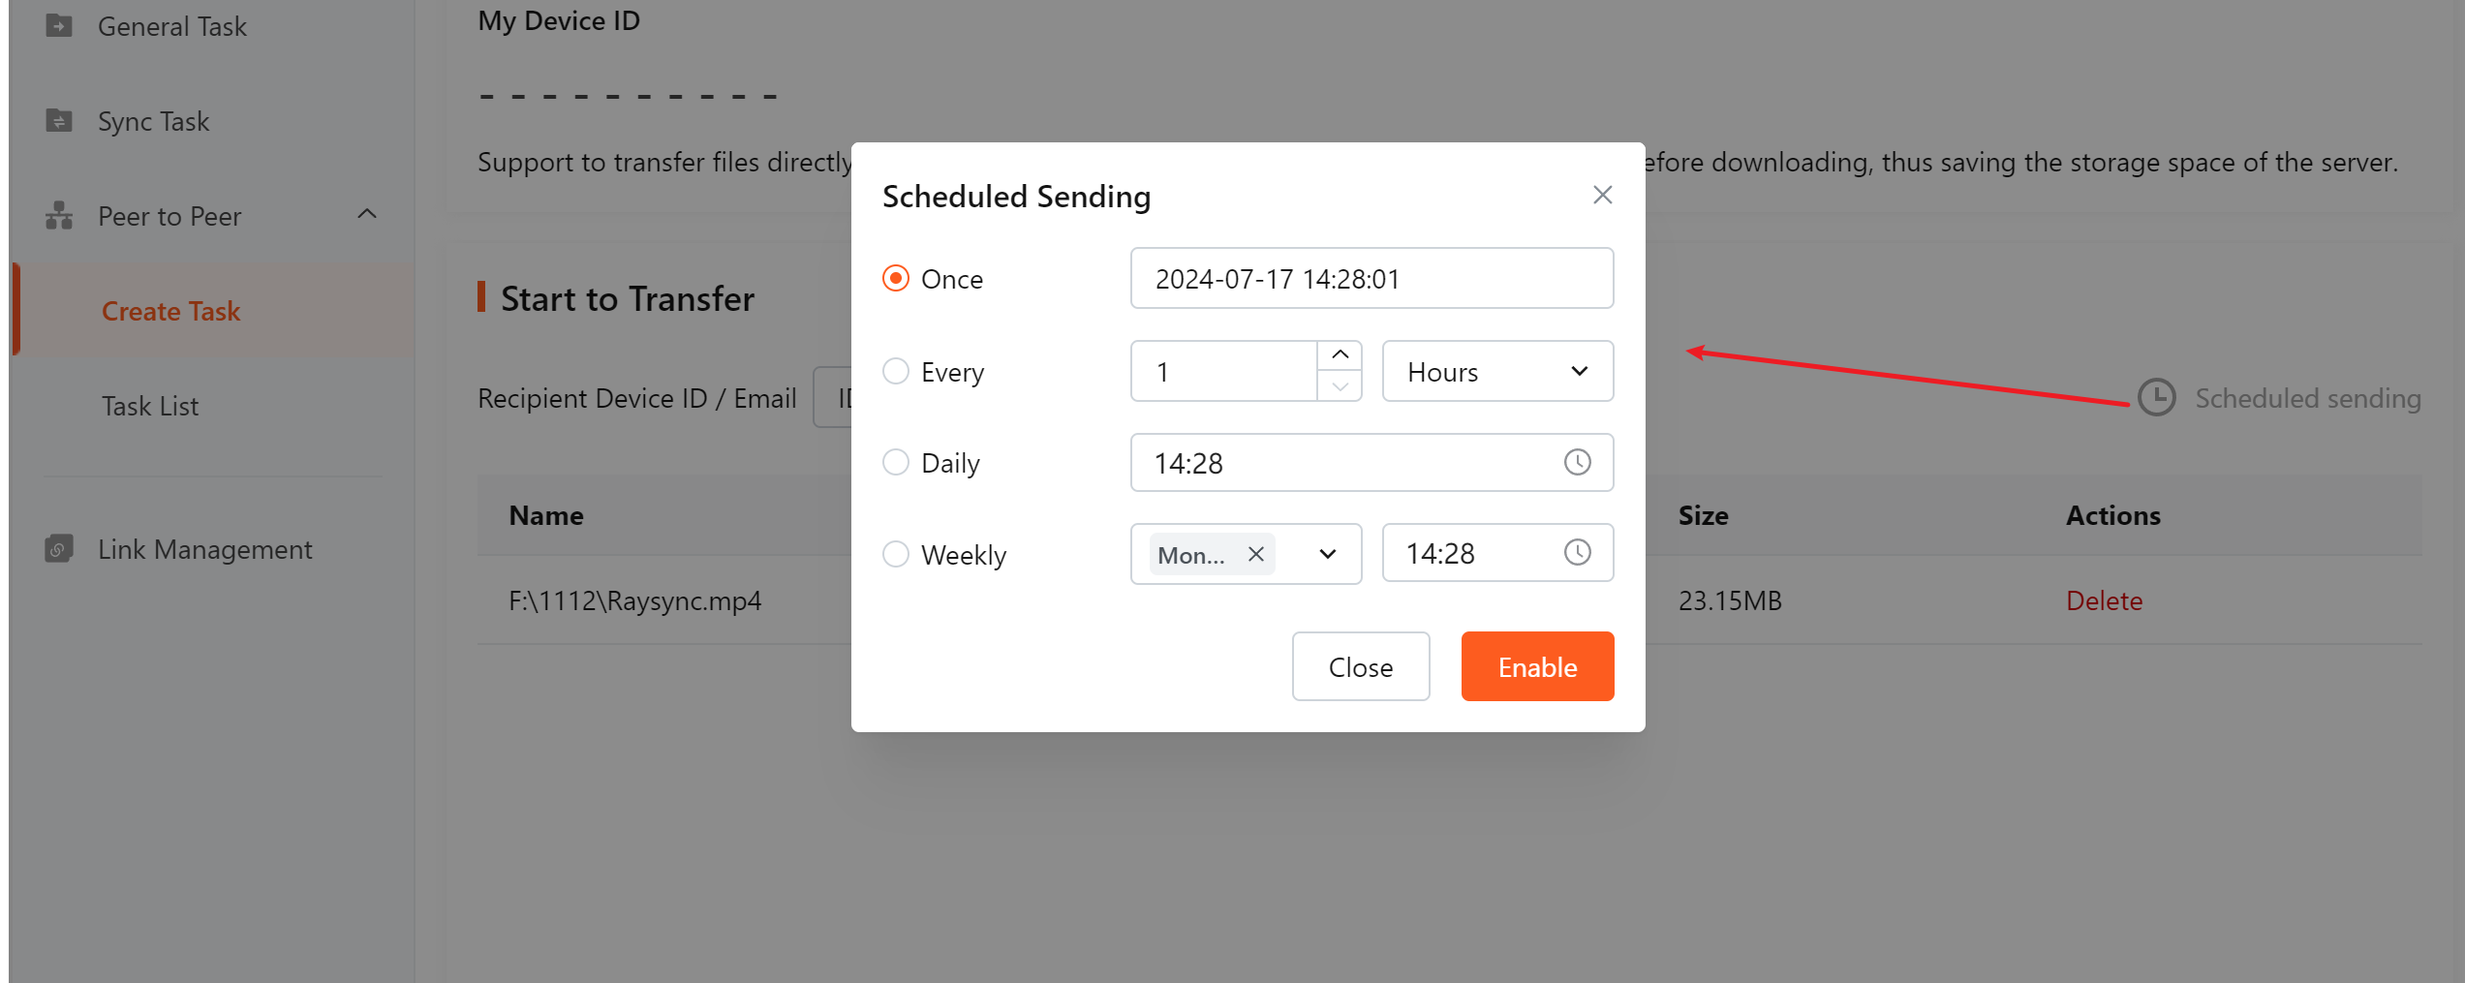Click the Peer to Peer network icon

[59, 216]
